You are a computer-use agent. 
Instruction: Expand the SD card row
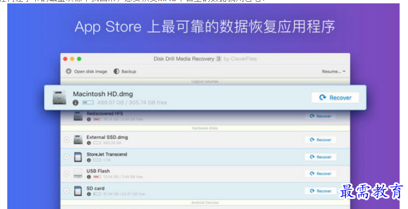pyautogui.click(x=67, y=191)
